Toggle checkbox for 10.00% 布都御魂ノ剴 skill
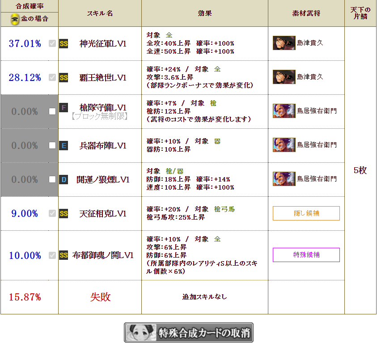This screenshot has height=343, width=377. [52, 255]
